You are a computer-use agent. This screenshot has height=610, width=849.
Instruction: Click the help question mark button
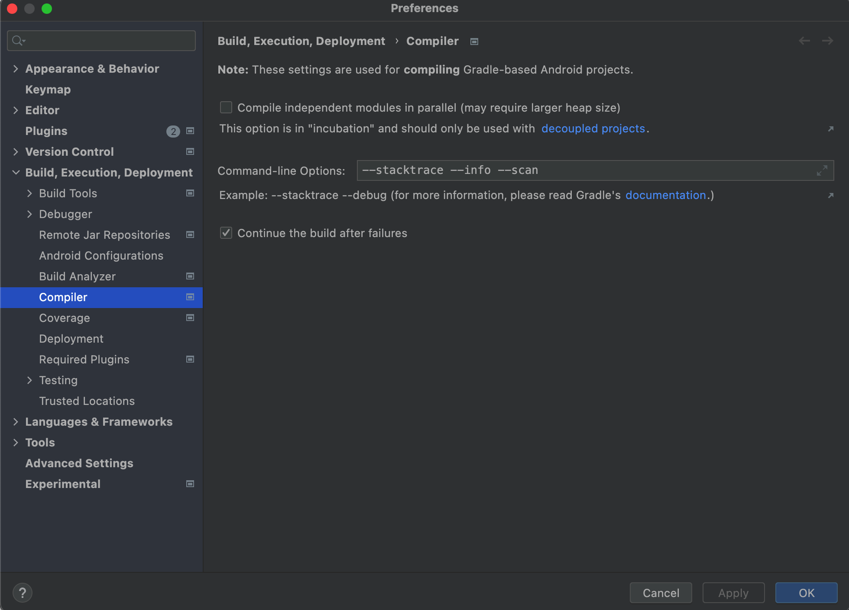point(23,593)
